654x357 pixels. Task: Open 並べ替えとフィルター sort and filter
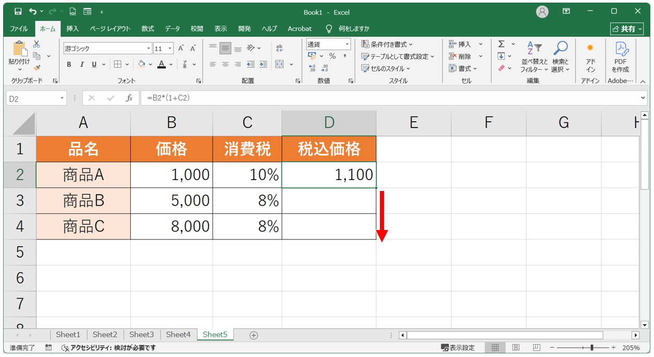534,57
